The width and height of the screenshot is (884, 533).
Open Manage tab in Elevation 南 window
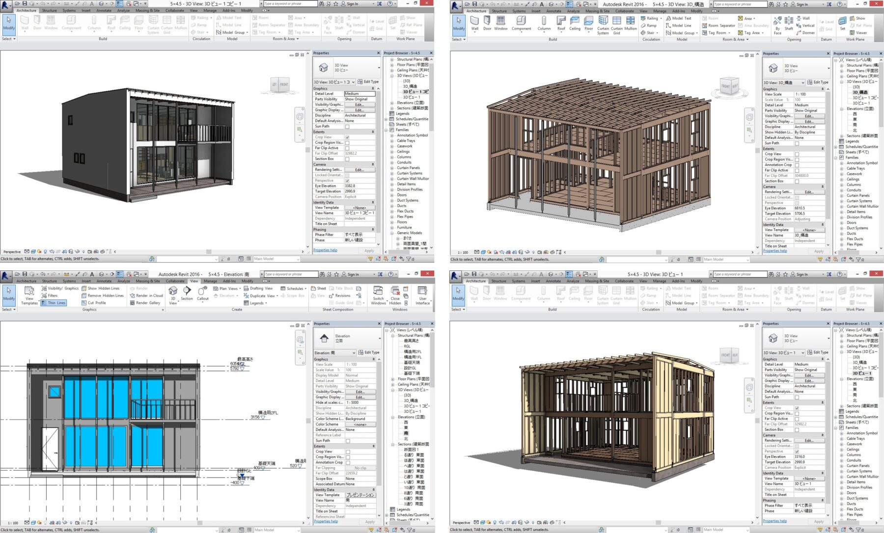coord(210,281)
